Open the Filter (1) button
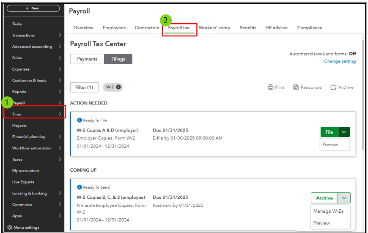Viewport: 368px width, 233px height. (84, 87)
